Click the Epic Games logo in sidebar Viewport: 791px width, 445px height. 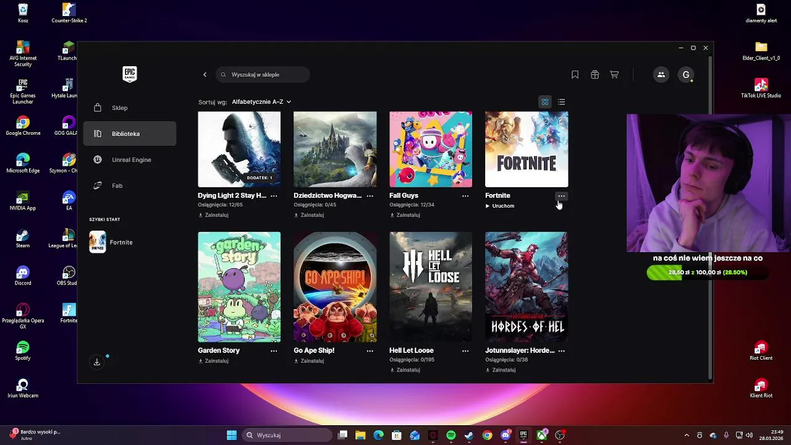(x=129, y=74)
